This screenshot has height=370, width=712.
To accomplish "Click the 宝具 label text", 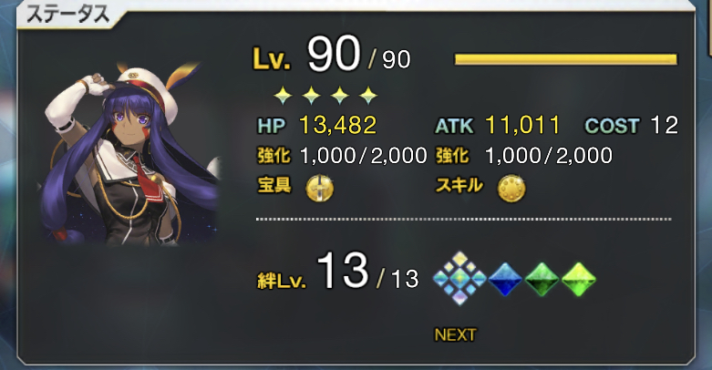I will [x=274, y=185].
